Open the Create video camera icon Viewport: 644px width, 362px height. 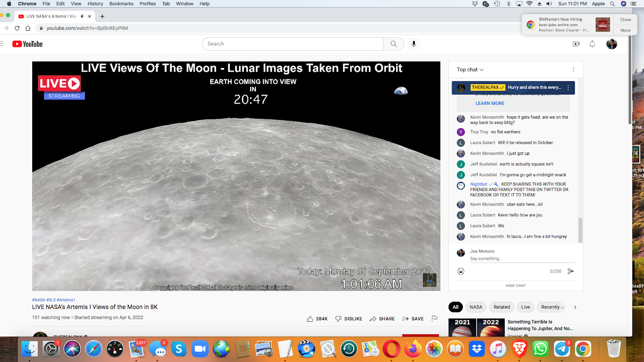click(x=576, y=44)
